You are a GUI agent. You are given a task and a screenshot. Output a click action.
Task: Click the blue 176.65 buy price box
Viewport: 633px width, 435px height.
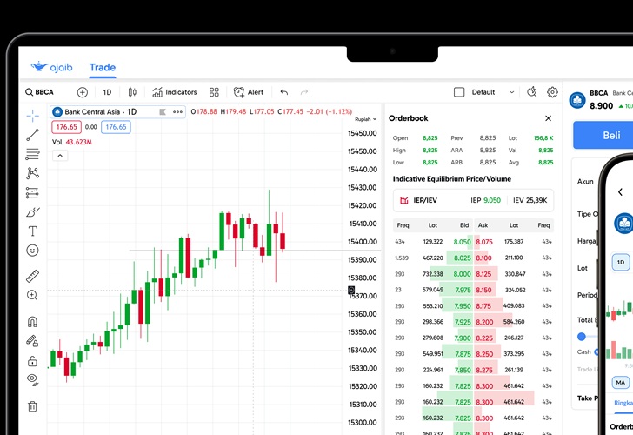116,127
